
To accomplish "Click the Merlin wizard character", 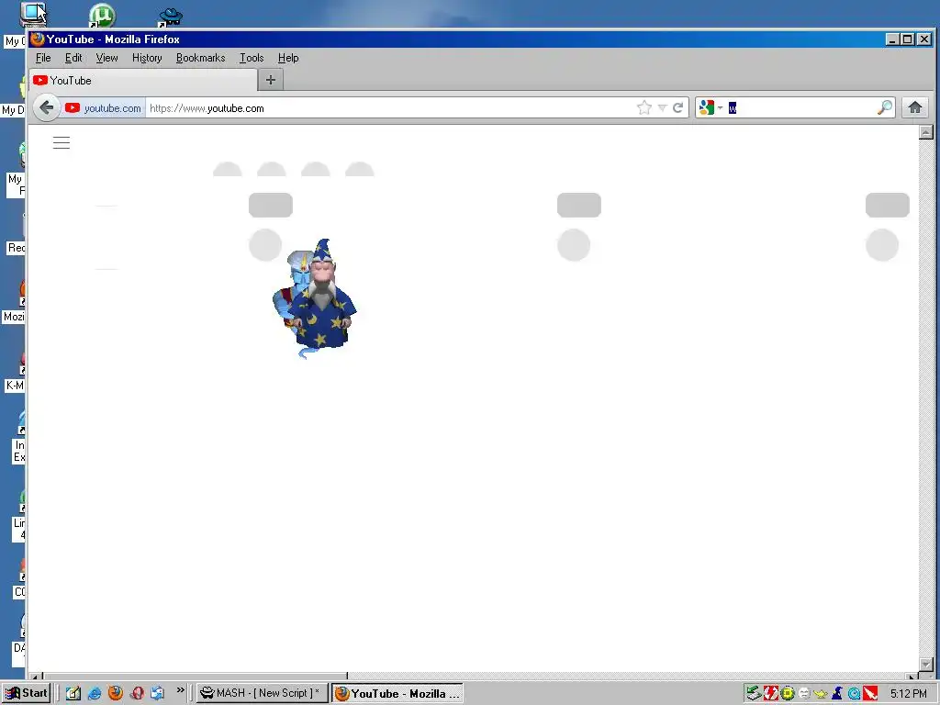I will point(324,294).
